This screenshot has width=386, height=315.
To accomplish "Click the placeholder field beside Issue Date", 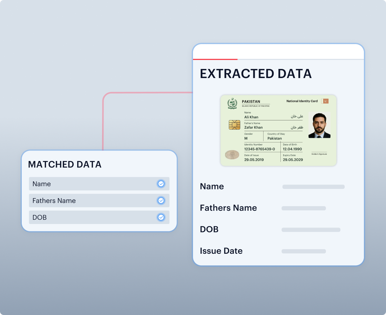I will coord(304,251).
